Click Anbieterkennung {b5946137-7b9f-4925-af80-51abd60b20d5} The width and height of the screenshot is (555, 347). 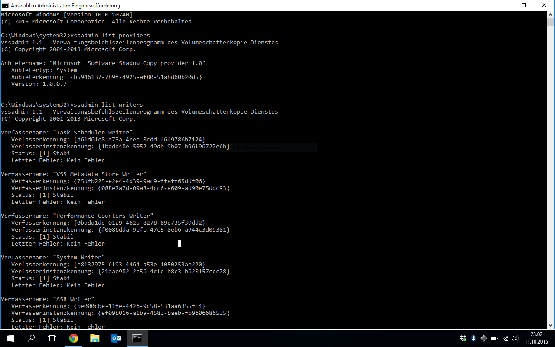107,77
